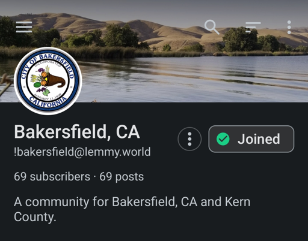Expand community actions next to Joined
The width and height of the screenshot is (308, 241).
coord(189,139)
